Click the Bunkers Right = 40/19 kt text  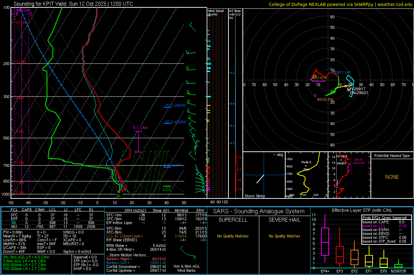136,259
